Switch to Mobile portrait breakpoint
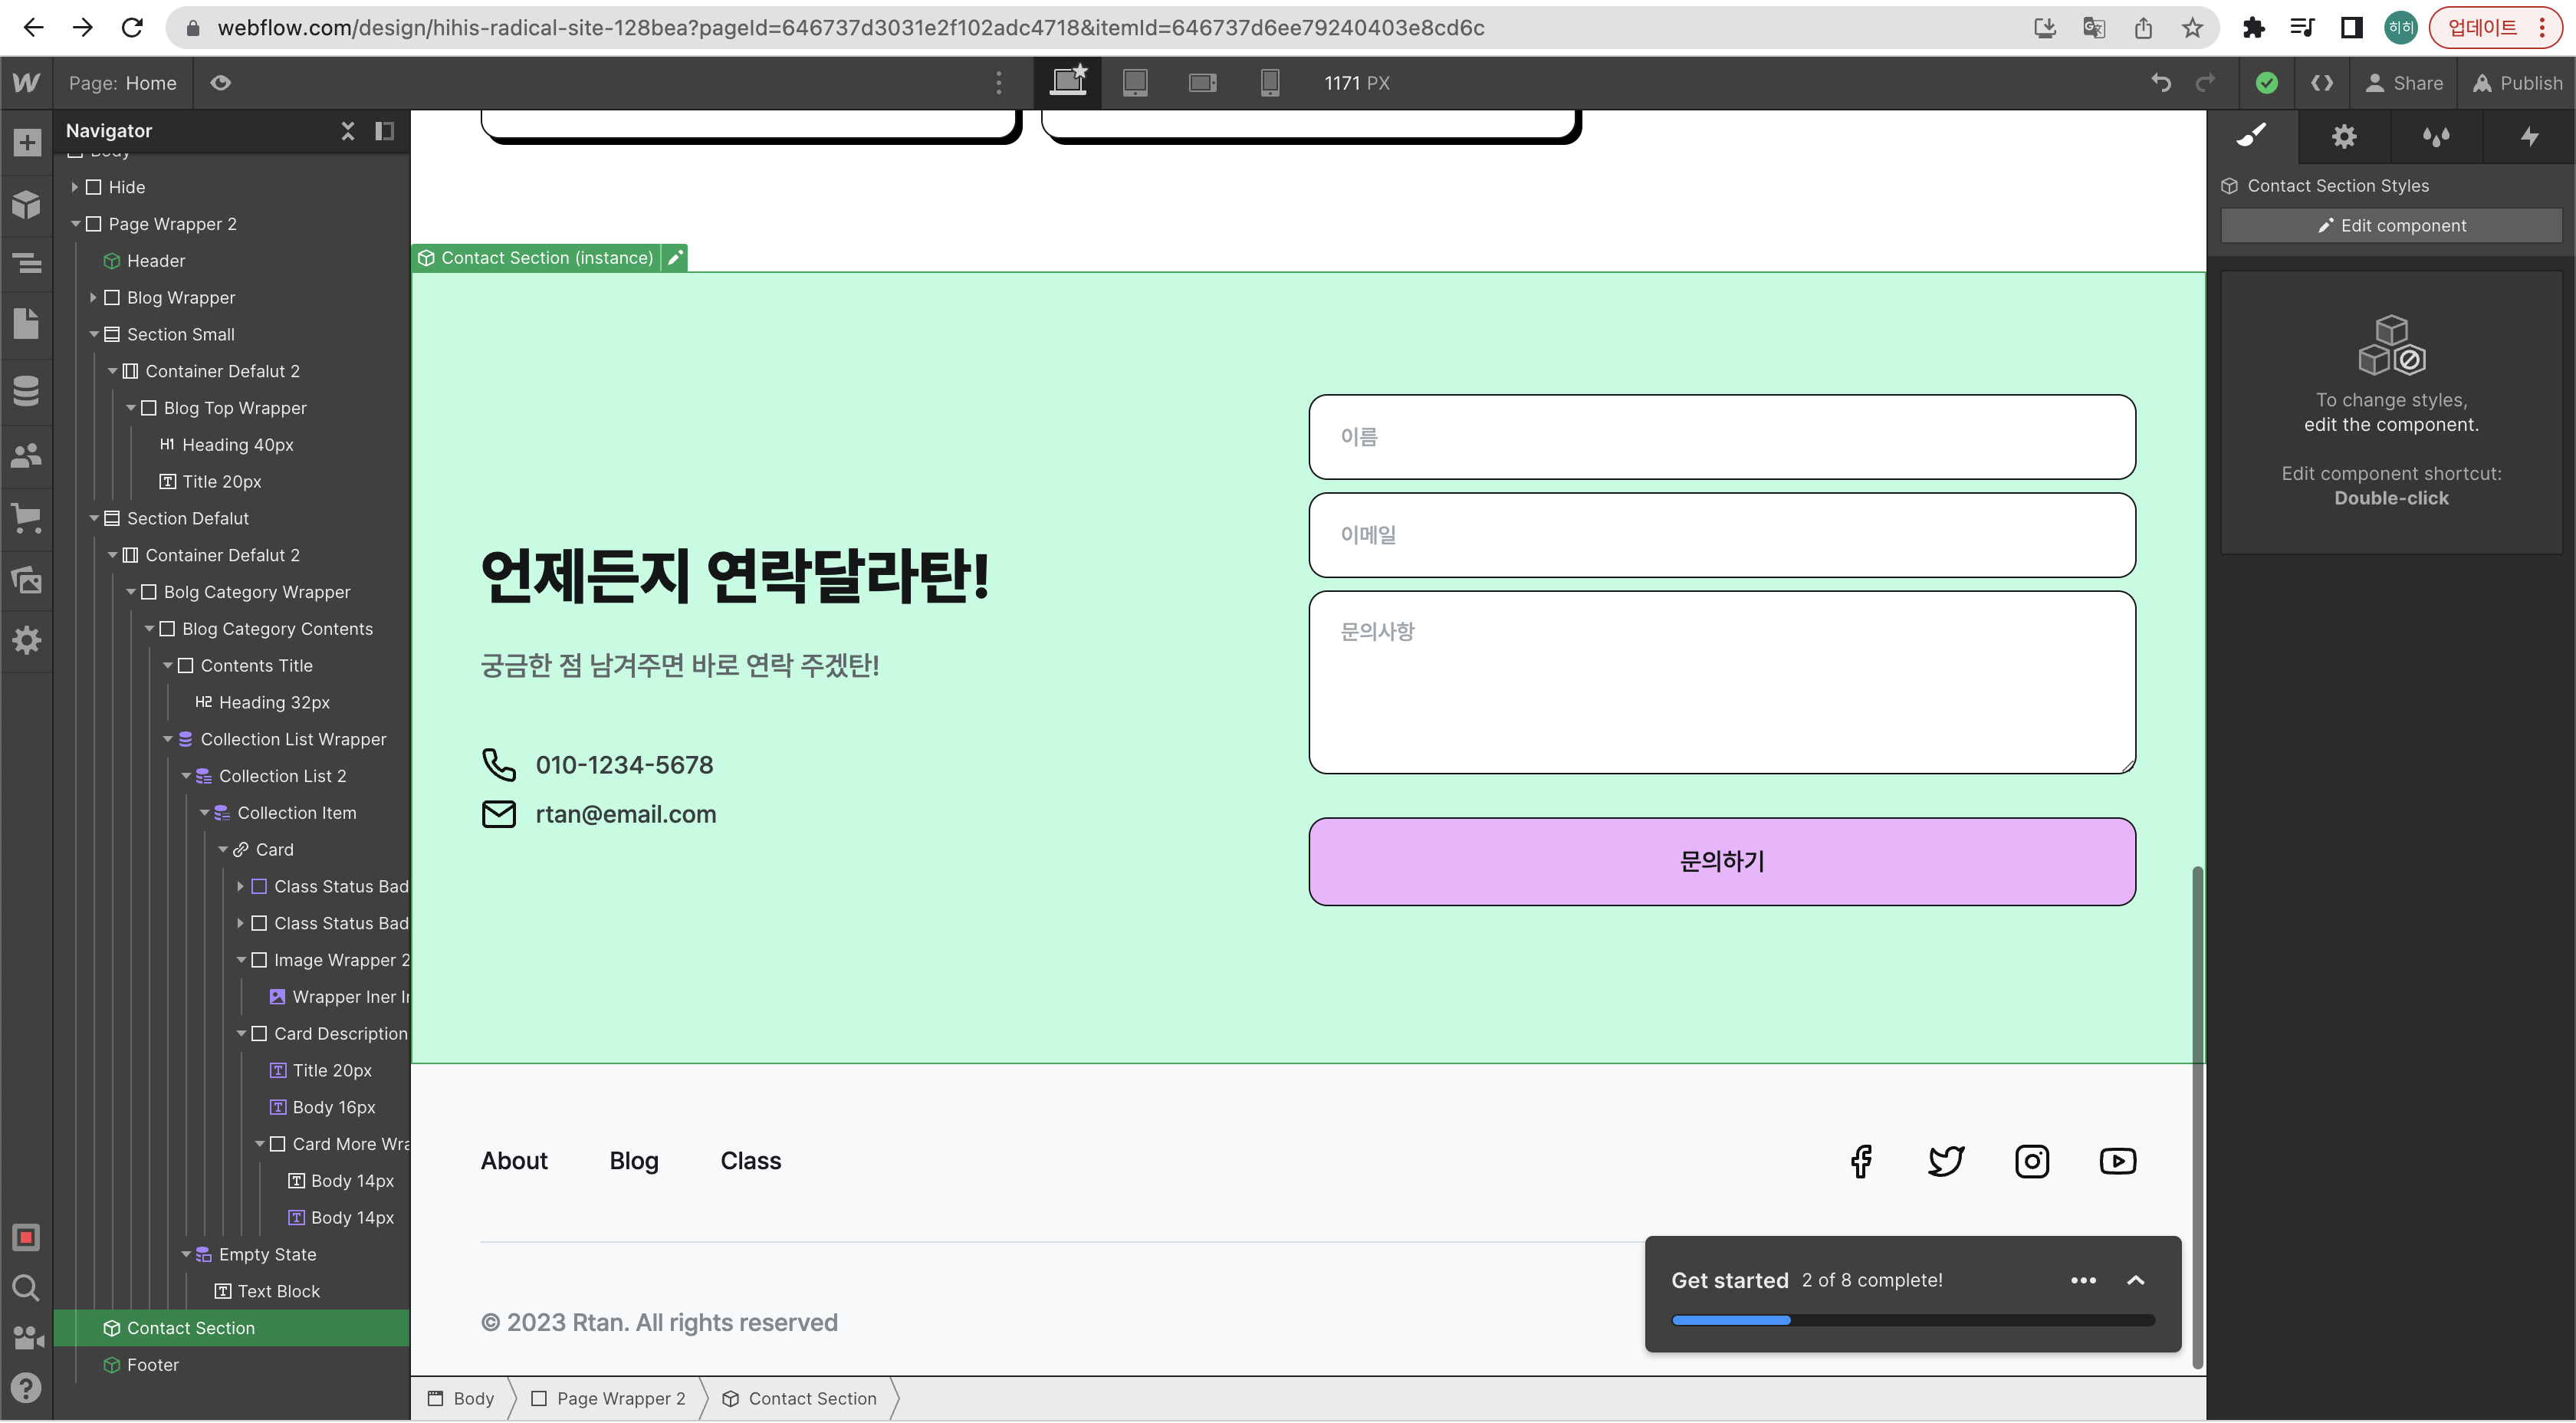2576x1423 pixels. click(1269, 83)
